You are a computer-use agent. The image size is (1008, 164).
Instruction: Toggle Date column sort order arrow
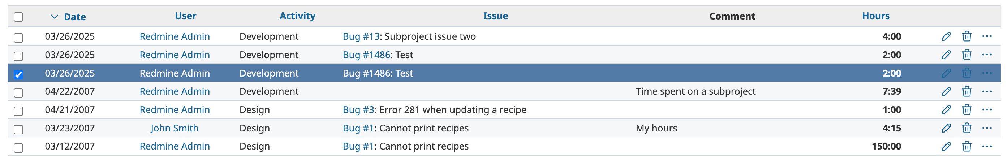tap(55, 17)
